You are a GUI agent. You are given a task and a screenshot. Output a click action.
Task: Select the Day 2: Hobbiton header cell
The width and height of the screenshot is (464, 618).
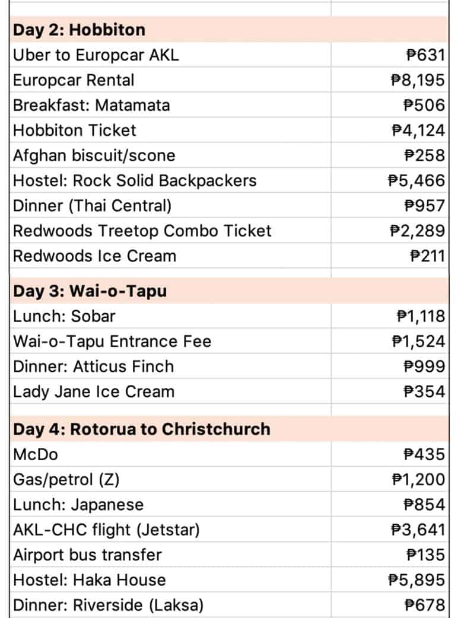coord(80,30)
